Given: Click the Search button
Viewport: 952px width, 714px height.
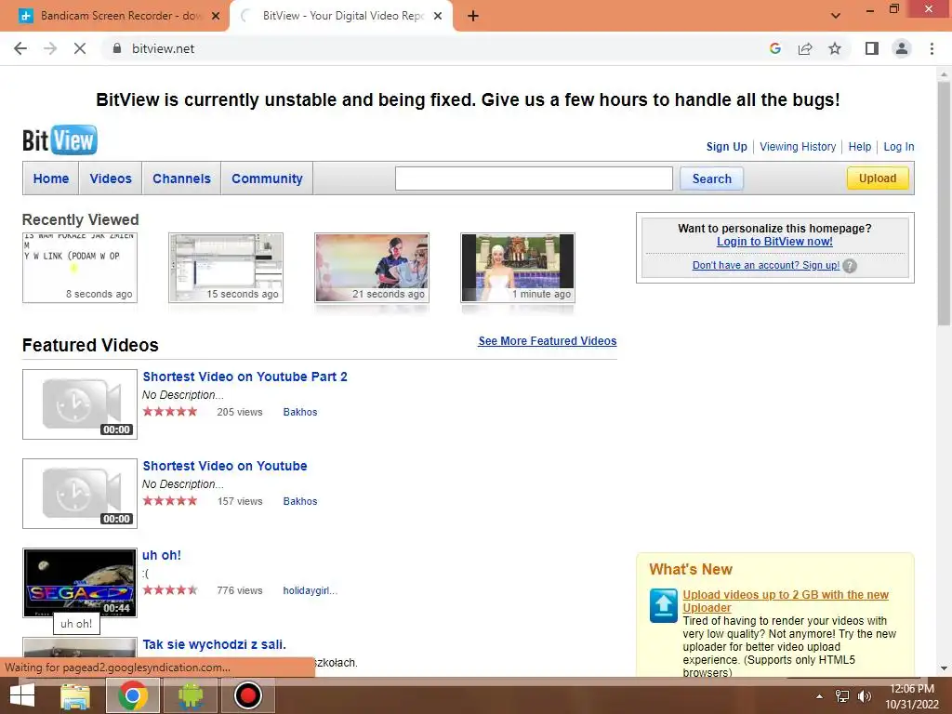Looking at the screenshot, I should click(711, 178).
